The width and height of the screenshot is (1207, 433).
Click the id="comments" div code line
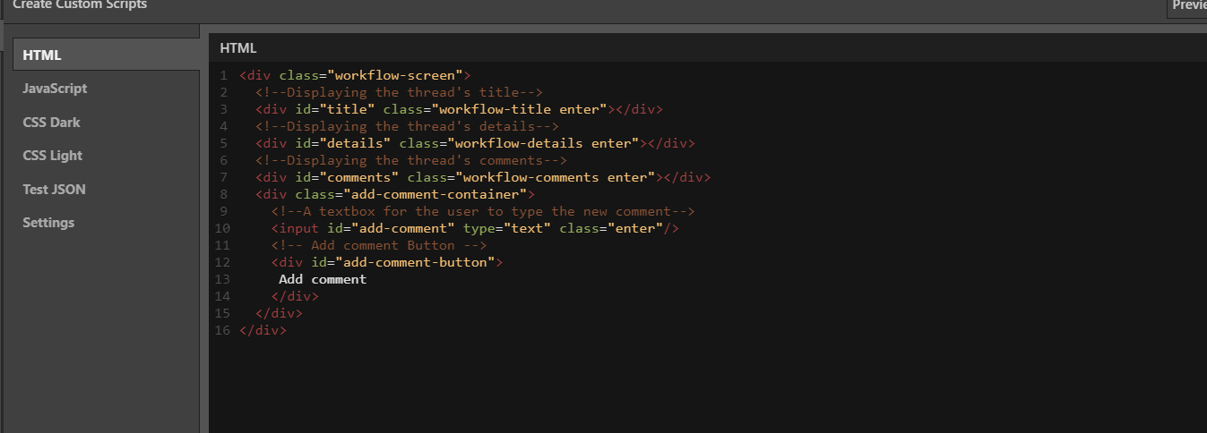(x=482, y=177)
